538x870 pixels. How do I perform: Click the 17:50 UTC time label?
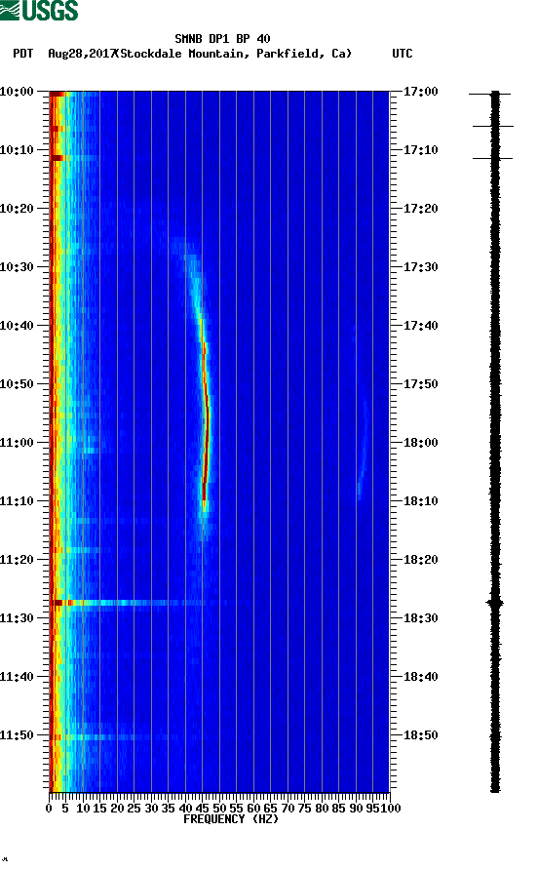(420, 384)
